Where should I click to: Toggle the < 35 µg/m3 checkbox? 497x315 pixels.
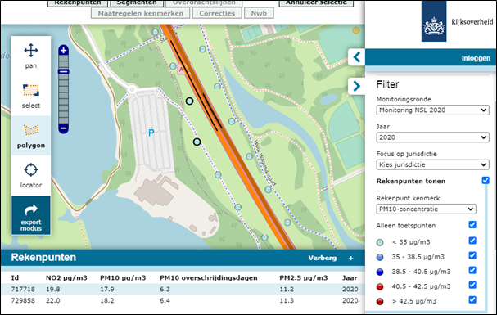coord(472,241)
